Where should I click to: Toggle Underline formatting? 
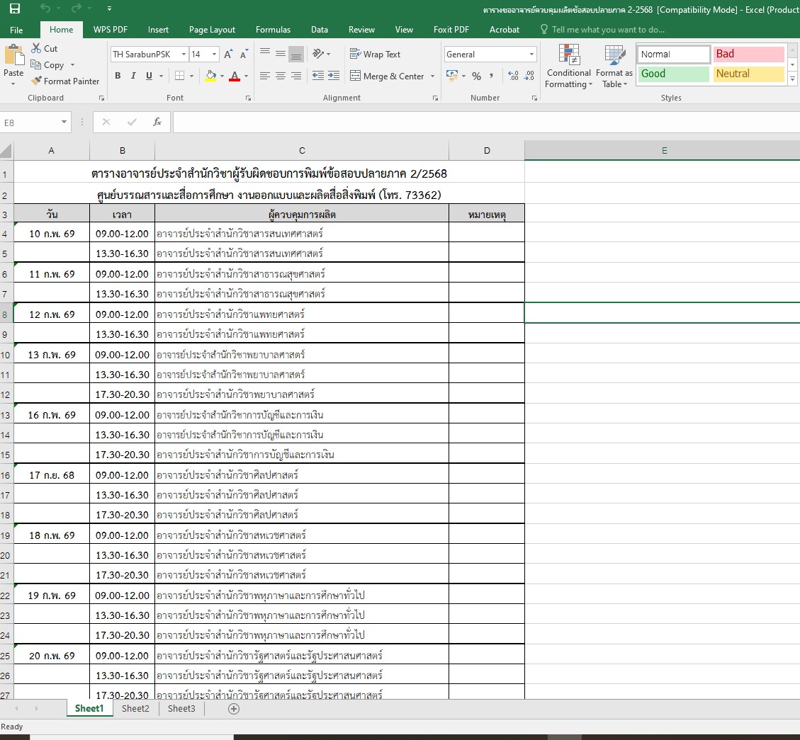(149, 76)
